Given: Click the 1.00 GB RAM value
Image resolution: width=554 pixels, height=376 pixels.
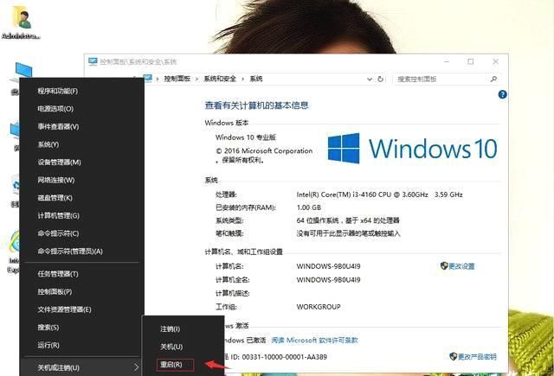Looking at the screenshot, I should pyautogui.click(x=309, y=207).
